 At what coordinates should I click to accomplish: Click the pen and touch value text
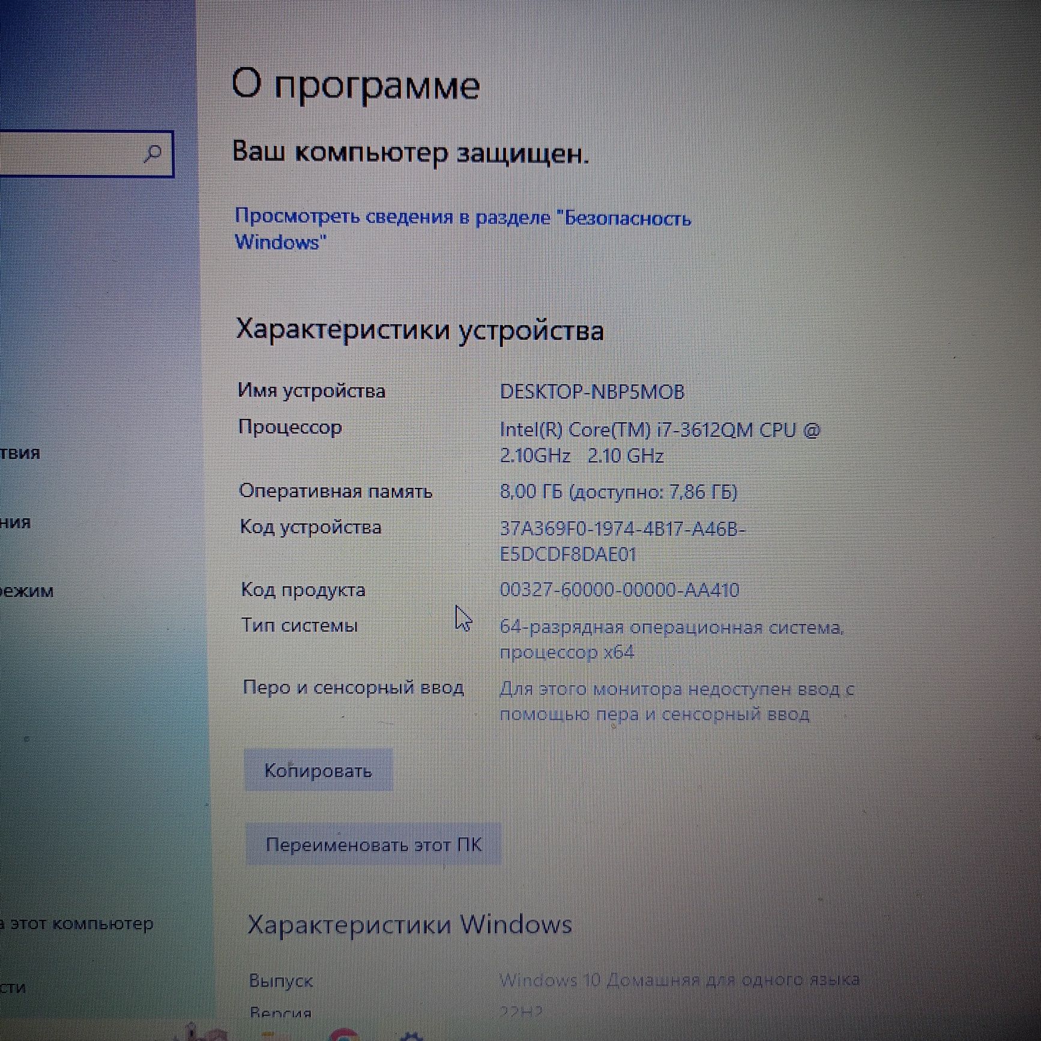pyautogui.click(x=677, y=701)
